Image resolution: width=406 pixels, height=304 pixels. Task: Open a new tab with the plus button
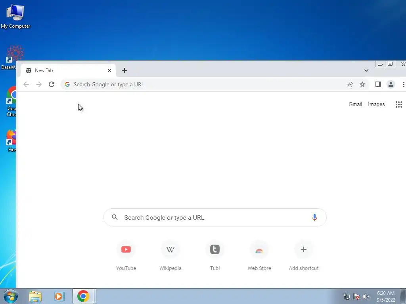(124, 70)
